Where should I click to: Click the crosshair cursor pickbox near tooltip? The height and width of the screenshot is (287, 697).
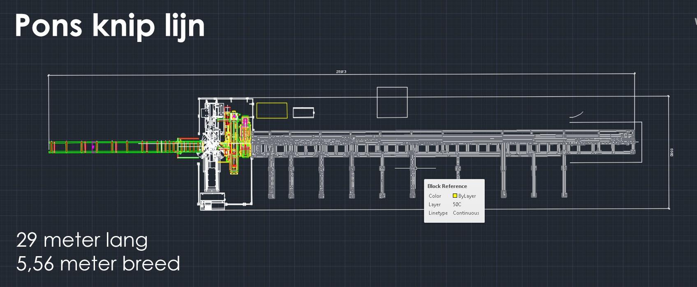coord(415,168)
